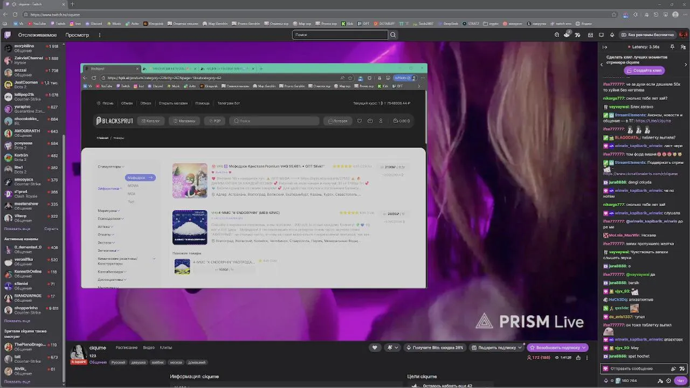Click Получите Bits: скидка 28% button
The image size is (690, 388).
pos(435,348)
